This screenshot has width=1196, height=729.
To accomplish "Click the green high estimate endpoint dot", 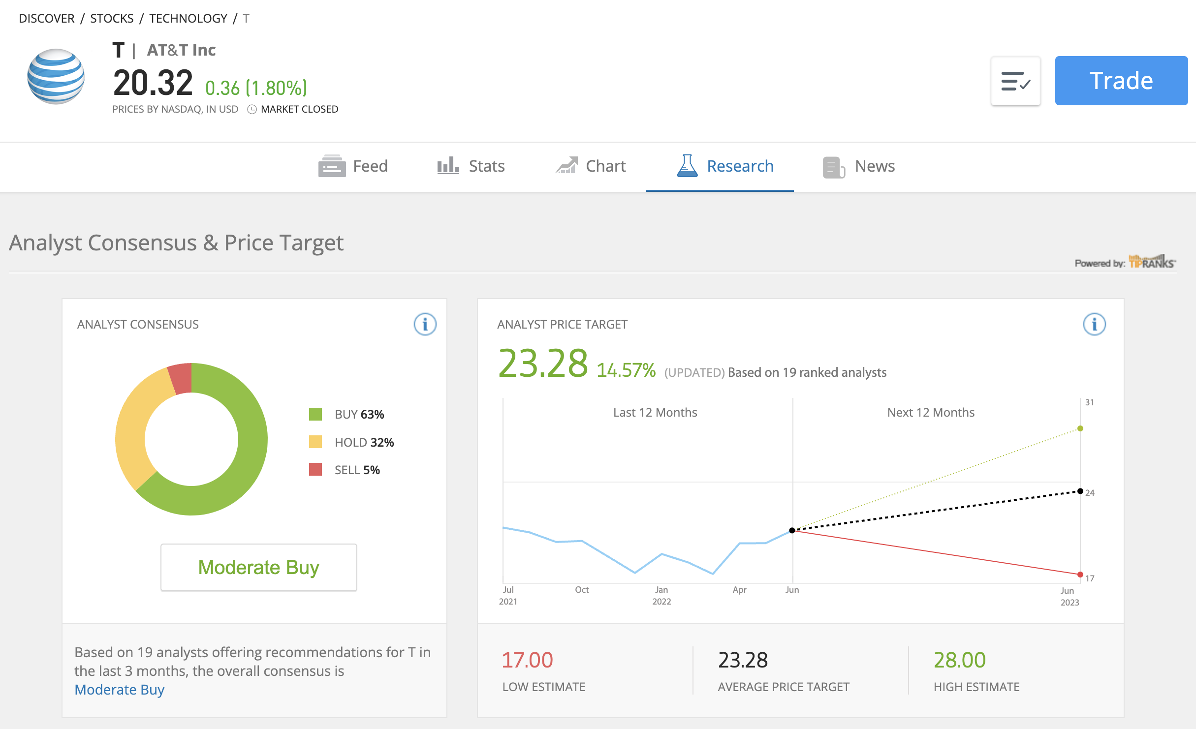I will point(1080,428).
